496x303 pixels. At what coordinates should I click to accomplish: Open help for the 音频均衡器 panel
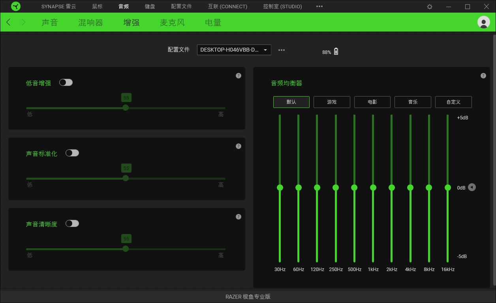(x=483, y=76)
